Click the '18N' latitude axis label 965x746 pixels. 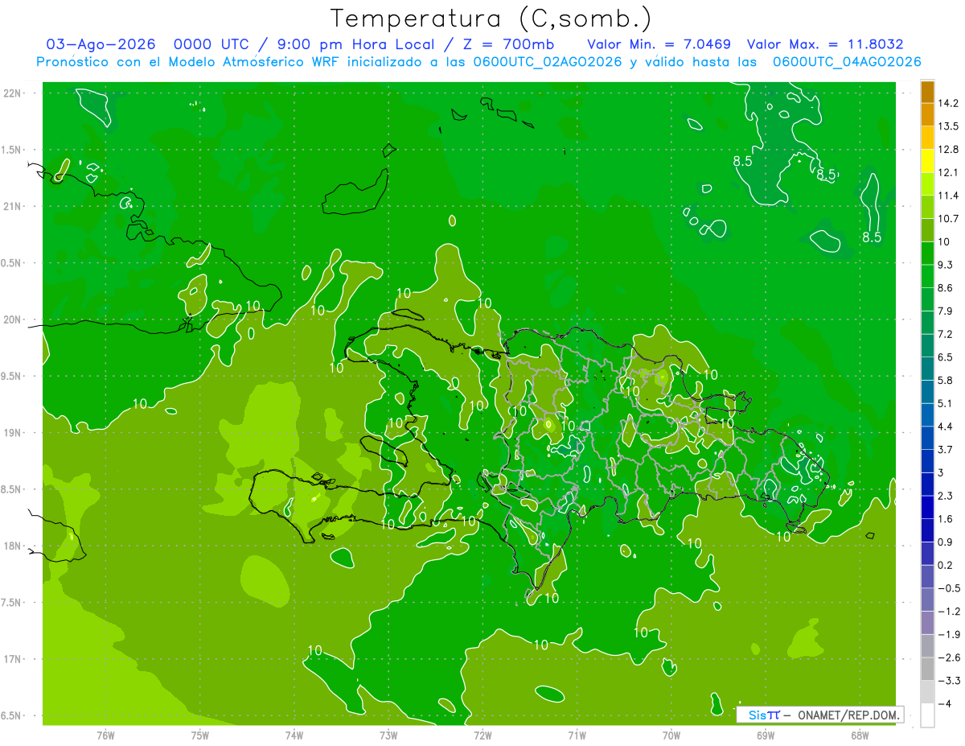pos(12,546)
